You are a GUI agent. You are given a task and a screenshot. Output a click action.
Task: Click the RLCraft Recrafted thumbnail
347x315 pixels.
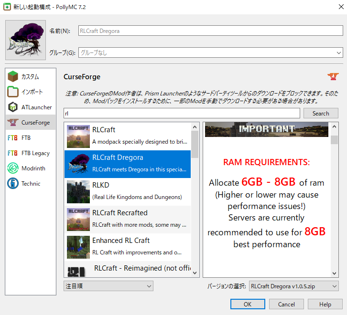pyautogui.click(x=78, y=219)
